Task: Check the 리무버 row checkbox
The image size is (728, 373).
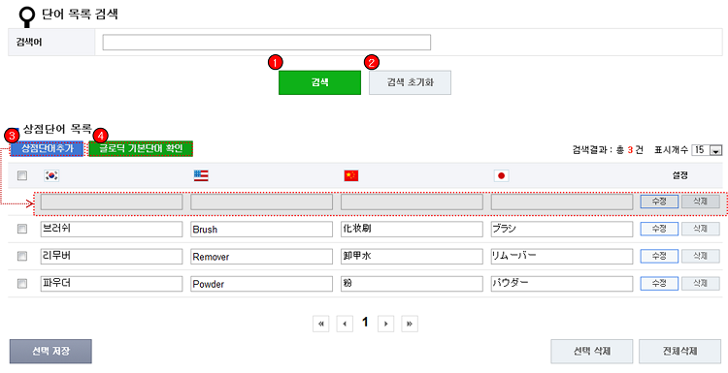Action: click(21, 256)
